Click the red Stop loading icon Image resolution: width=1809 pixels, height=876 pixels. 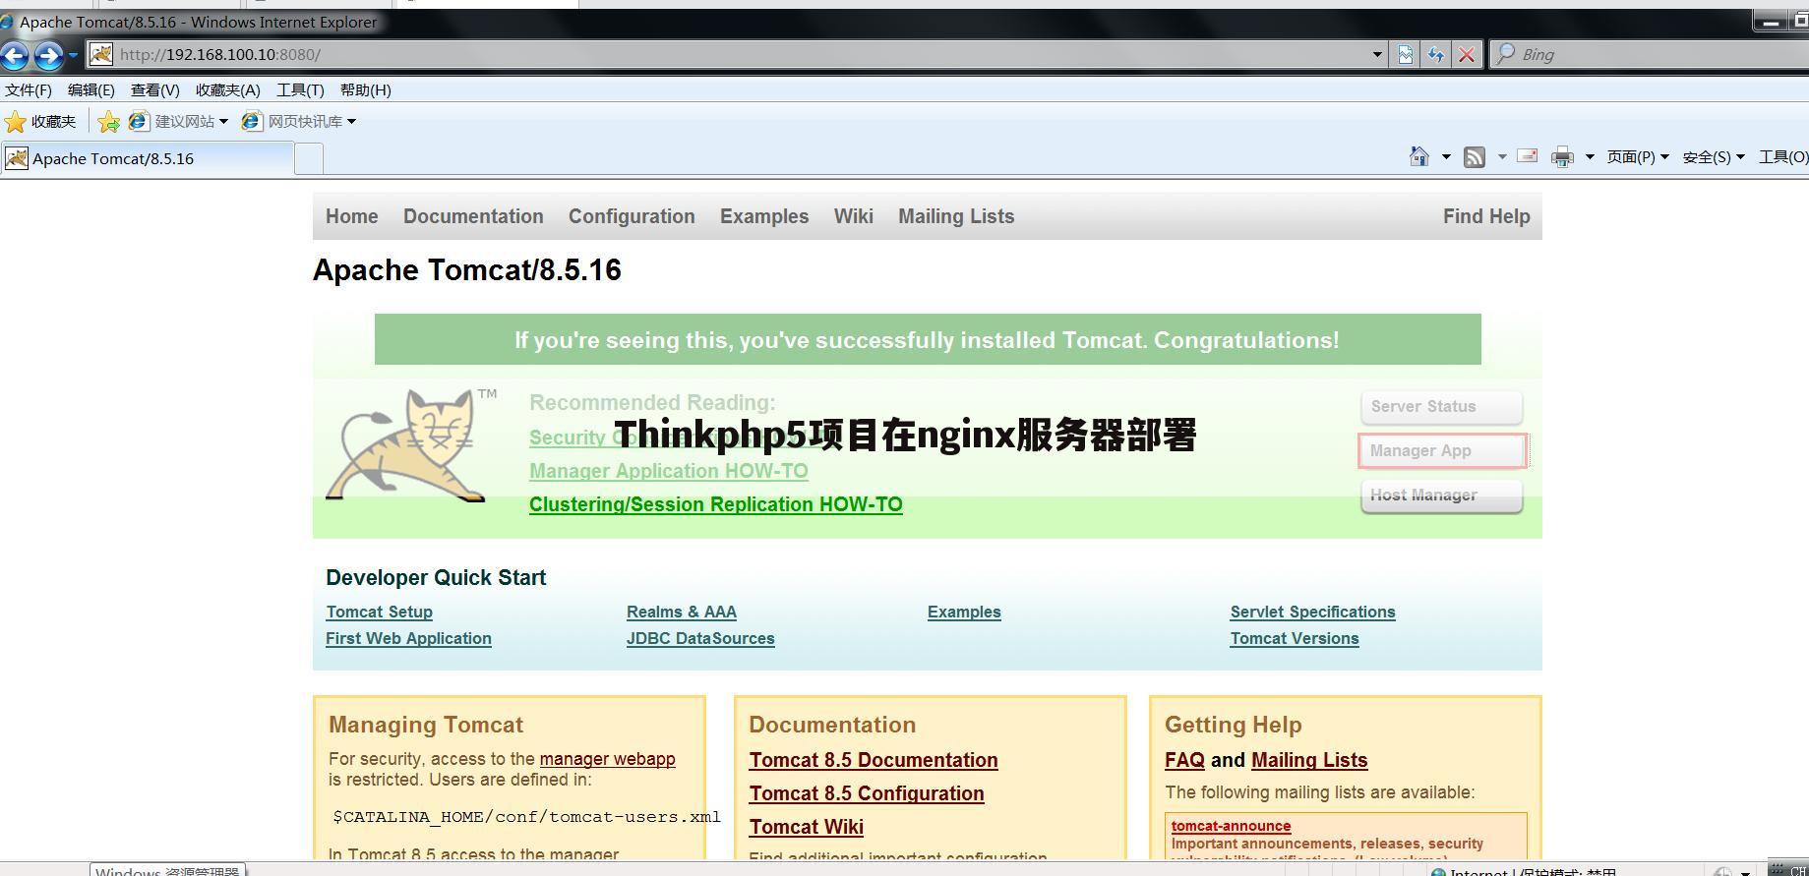click(1467, 55)
